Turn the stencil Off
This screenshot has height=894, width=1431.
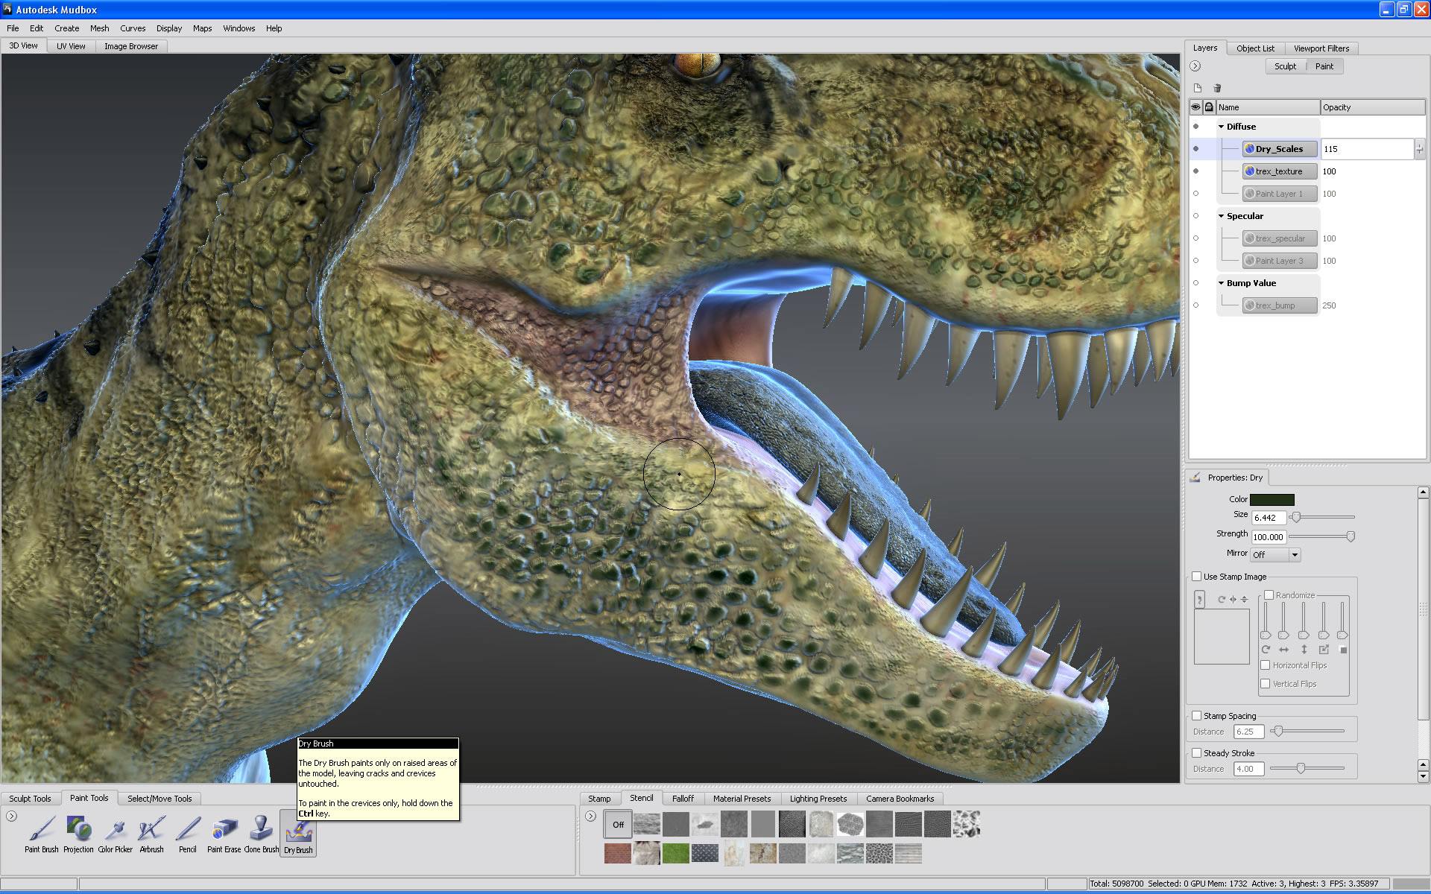(619, 824)
